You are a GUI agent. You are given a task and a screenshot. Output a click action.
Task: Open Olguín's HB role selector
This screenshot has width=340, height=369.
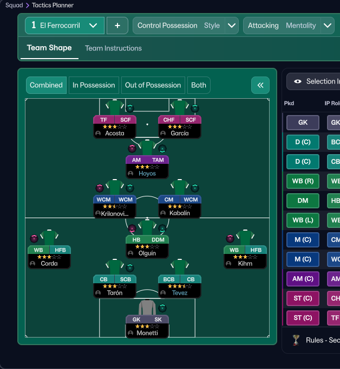tap(136, 240)
